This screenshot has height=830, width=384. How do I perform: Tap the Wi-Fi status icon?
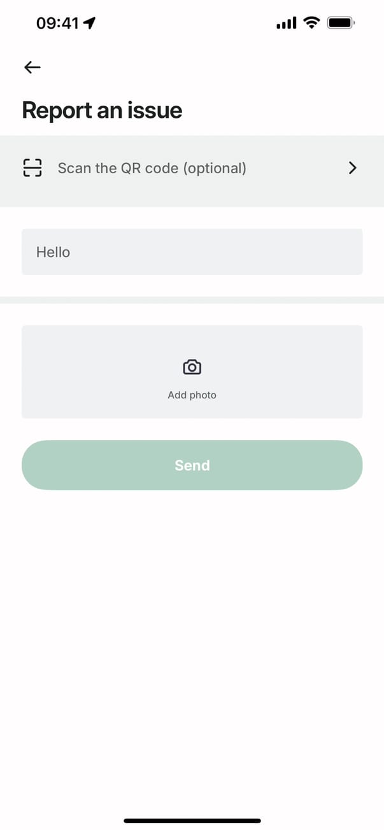311,24
